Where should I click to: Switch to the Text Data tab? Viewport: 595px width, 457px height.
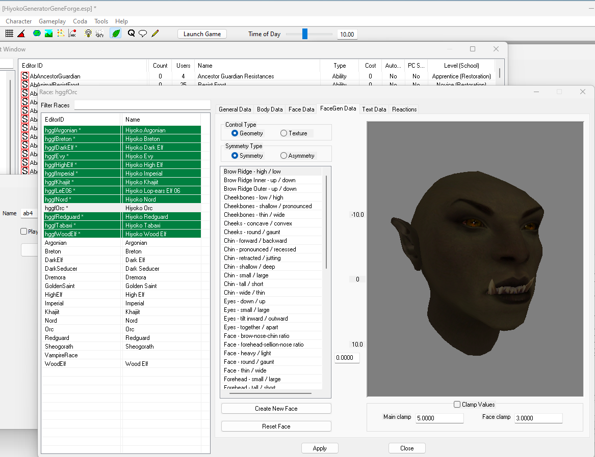374,109
